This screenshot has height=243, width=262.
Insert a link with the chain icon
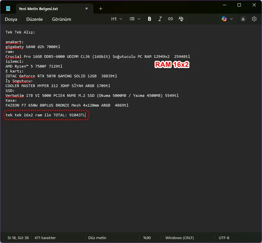click(x=171, y=19)
